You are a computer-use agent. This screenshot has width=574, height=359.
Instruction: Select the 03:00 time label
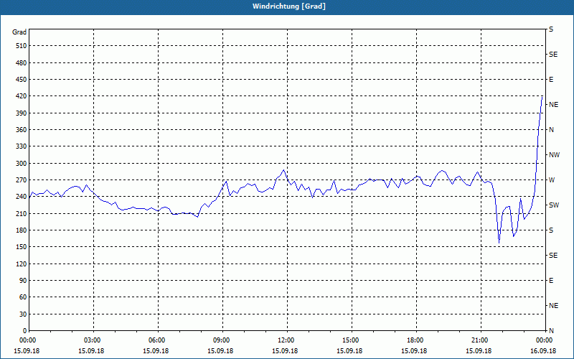(91, 340)
